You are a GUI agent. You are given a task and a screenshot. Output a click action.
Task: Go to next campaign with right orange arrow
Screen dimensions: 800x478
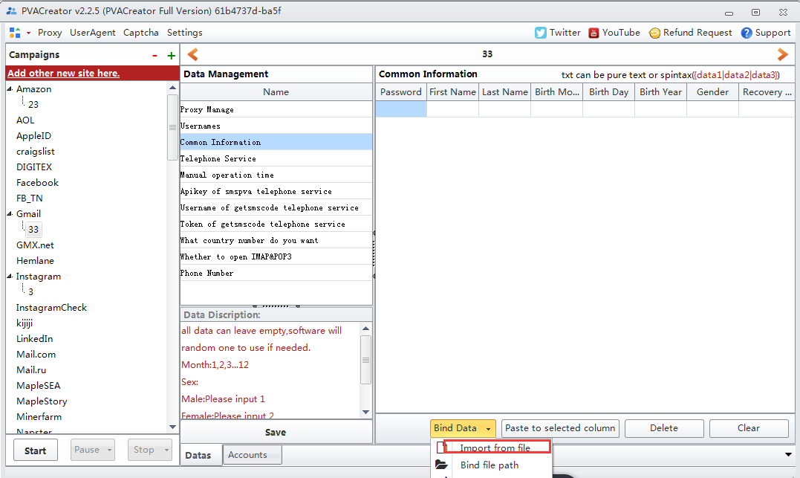tap(782, 54)
